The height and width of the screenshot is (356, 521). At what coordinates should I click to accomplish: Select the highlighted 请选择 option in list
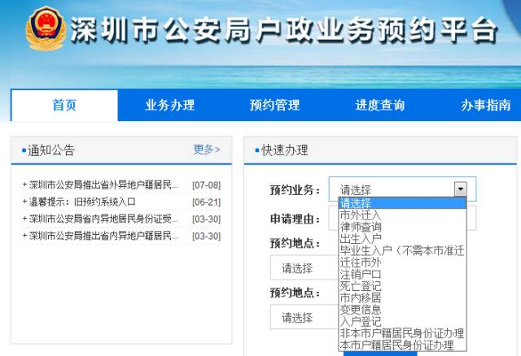402,203
